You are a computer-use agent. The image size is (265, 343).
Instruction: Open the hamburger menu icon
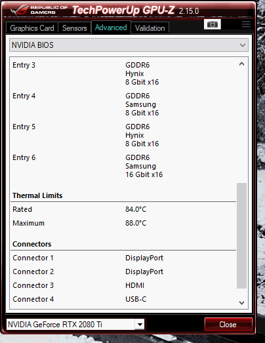tap(246, 24)
